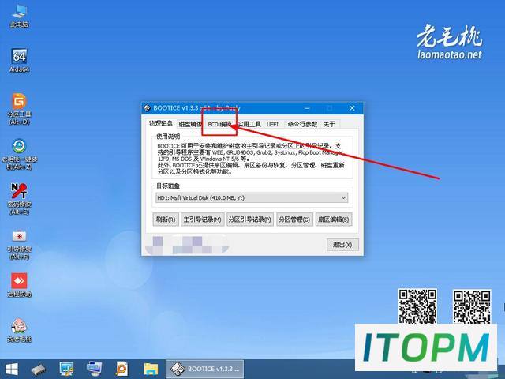Open the magnifier document search taskbar icon
Image resolution: width=505 pixels, height=379 pixels.
pyautogui.click(x=122, y=369)
